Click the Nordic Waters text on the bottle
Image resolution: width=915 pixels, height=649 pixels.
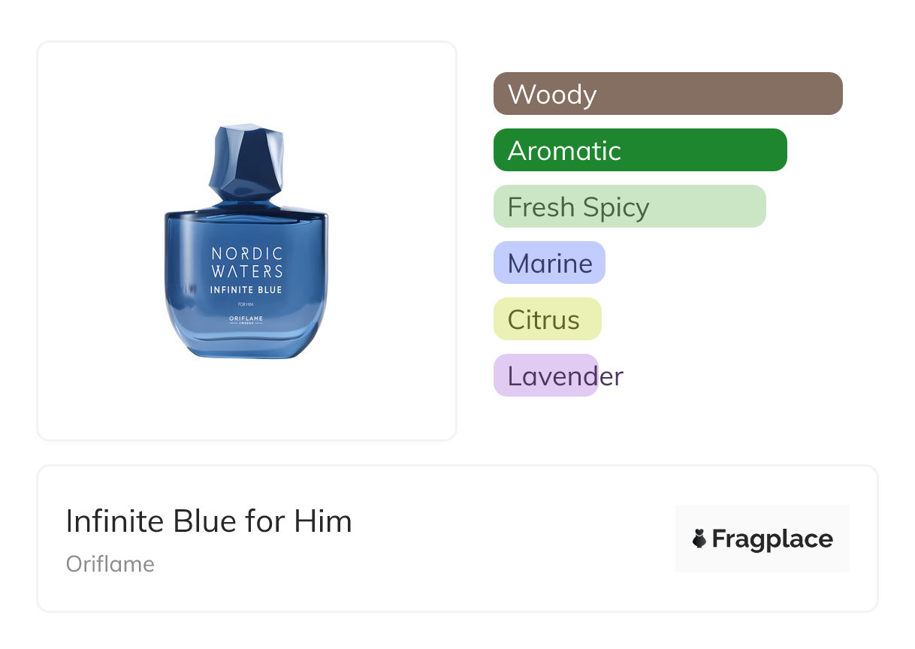coord(246,262)
